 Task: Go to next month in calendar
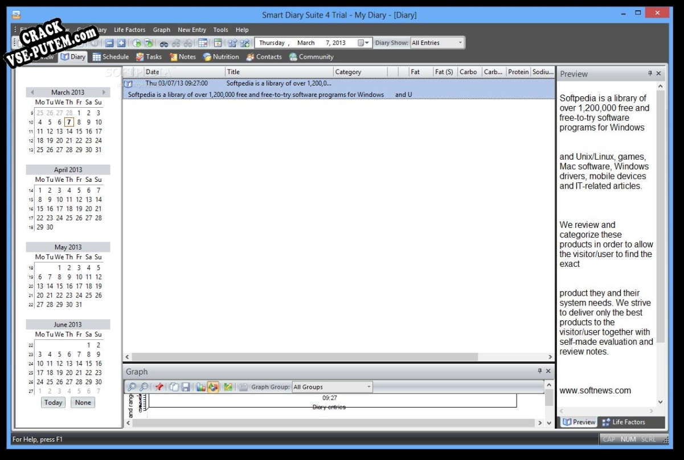pos(104,92)
